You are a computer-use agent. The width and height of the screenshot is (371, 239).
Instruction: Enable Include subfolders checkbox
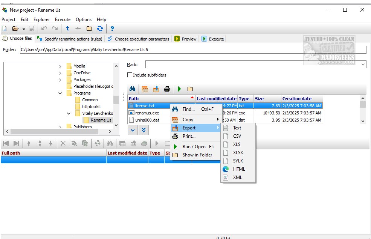[130, 75]
